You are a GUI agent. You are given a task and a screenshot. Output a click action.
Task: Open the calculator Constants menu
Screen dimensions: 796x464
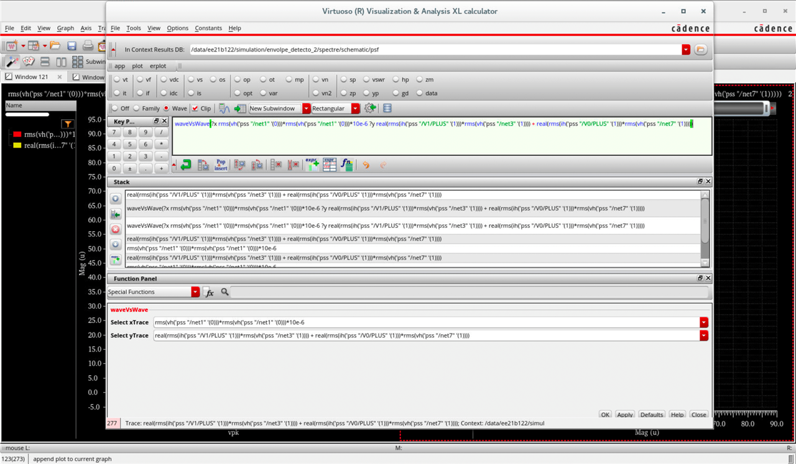[x=208, y=28]
